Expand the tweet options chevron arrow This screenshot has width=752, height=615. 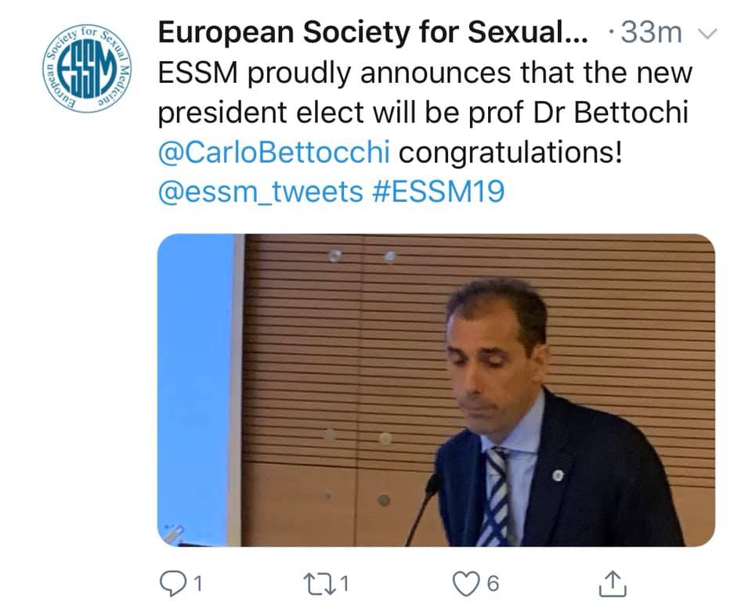(x=707, y=34)
